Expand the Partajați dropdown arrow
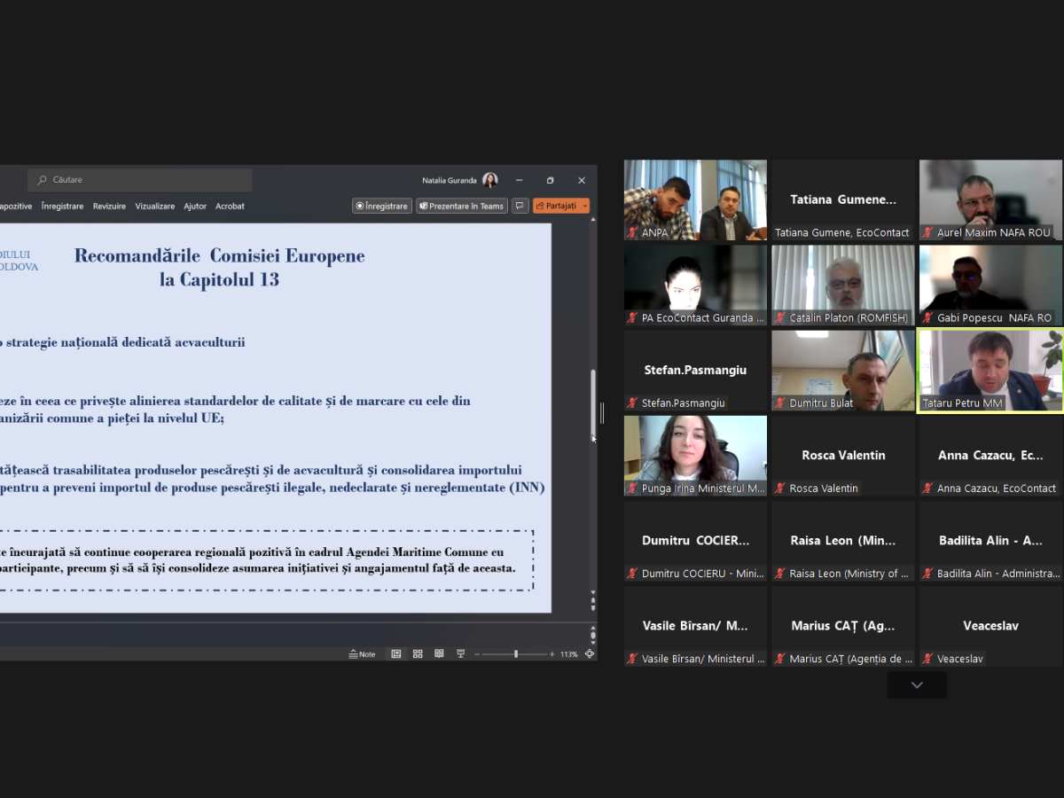1064x798 pixels. tap(584, 206)
